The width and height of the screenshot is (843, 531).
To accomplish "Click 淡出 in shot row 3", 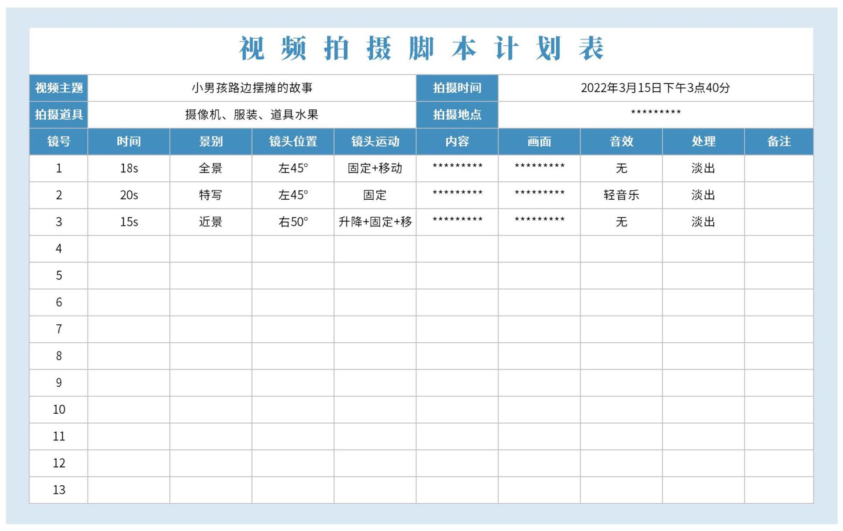I will 703,222.
